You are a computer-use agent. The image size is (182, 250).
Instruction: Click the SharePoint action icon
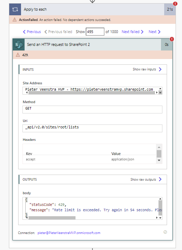(x=19, y=44)
